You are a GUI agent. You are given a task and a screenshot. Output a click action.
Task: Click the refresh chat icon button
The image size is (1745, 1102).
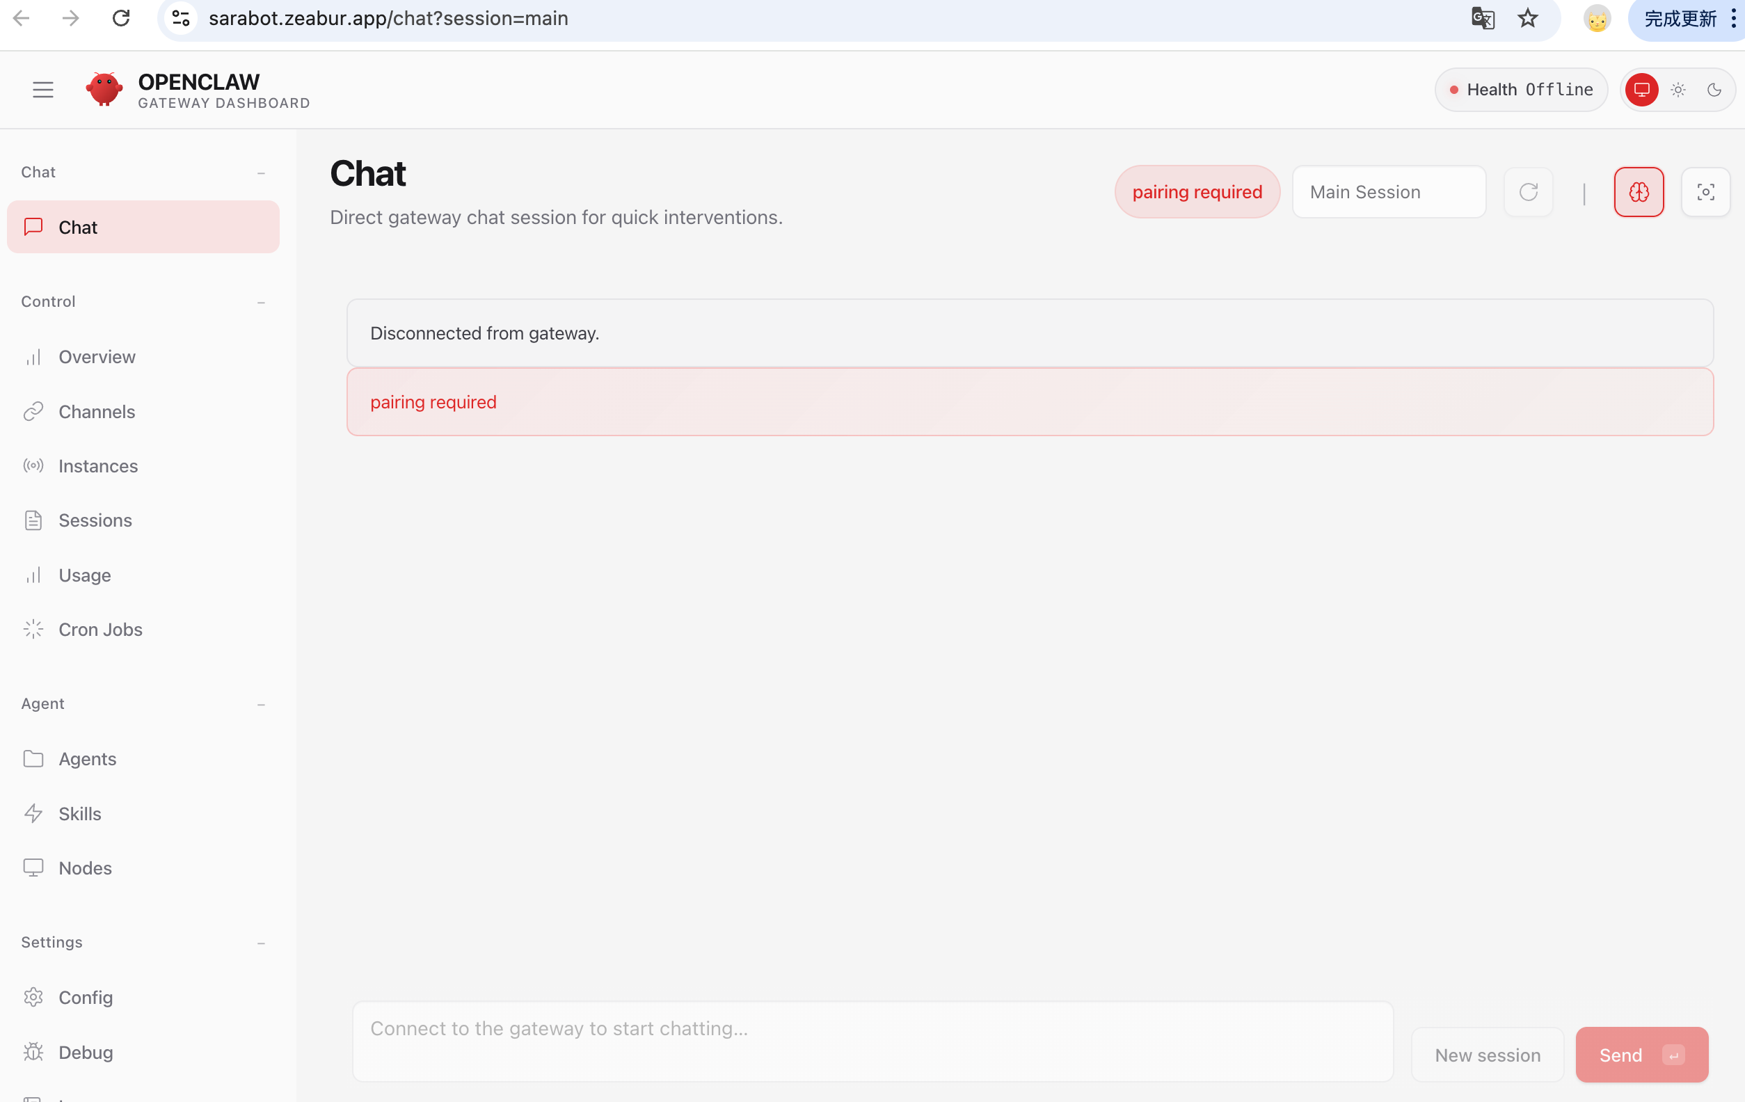click(x=1529, y=192)
